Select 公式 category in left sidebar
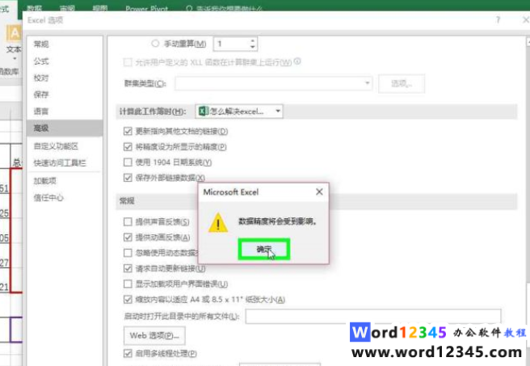The image size is (530, 366). pos(41,59)
